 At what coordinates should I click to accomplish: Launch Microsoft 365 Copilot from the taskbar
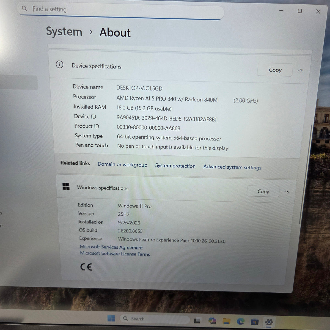[x=212, y=321]
